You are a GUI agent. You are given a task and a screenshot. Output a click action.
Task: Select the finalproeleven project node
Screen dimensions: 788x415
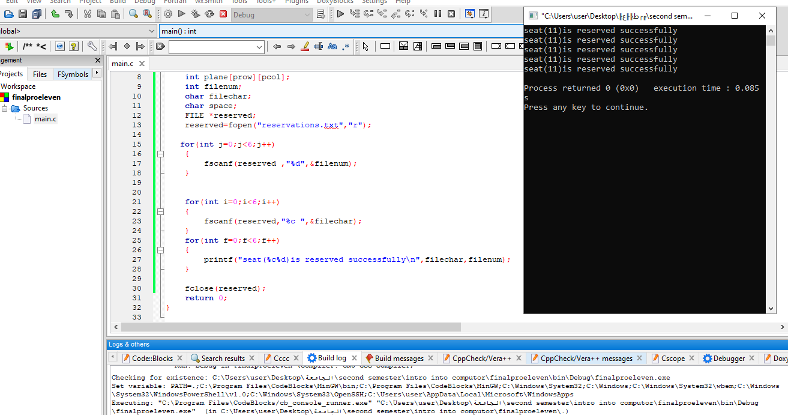(x=36, y=97)
